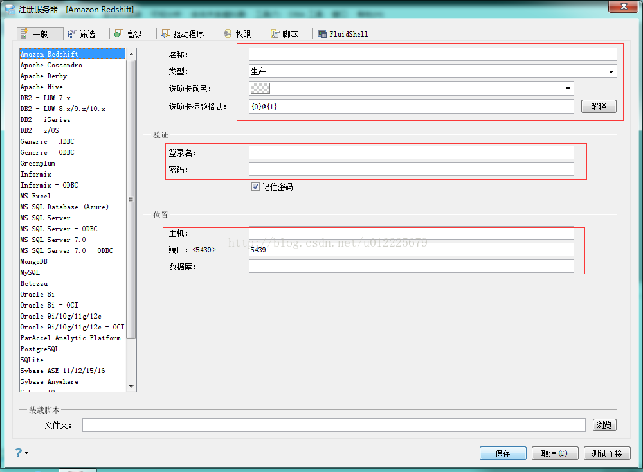Click the 主机 input field
Image resolution: width=643 pixels, height=472 pixels.
coord(412,233)
